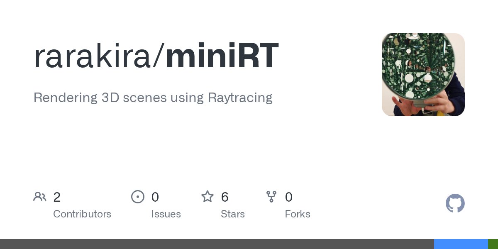The image size is (498, 249).
Task: Select the contributor count '2'
Action: [x=57, y=197]
